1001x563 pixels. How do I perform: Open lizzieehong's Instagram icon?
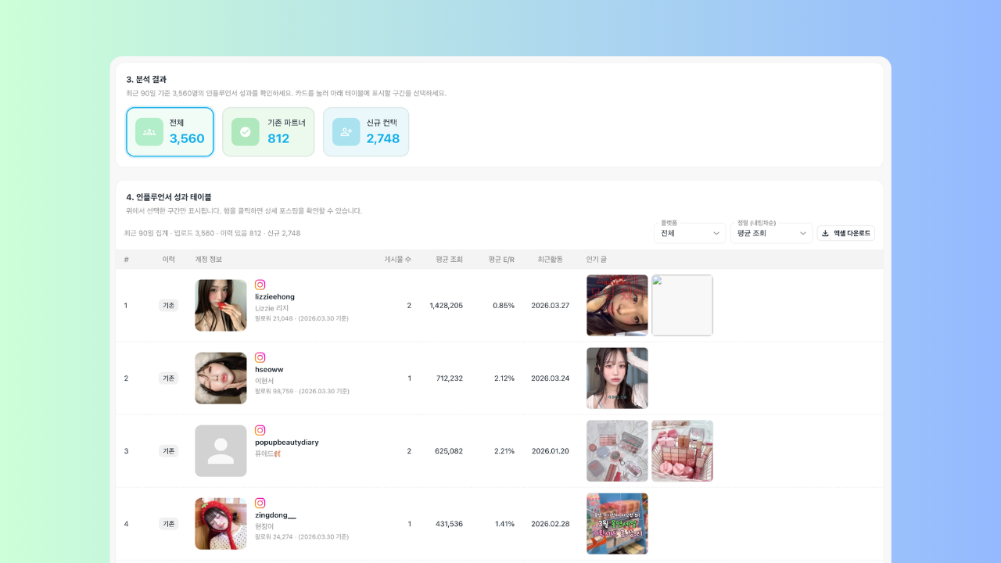260,285
